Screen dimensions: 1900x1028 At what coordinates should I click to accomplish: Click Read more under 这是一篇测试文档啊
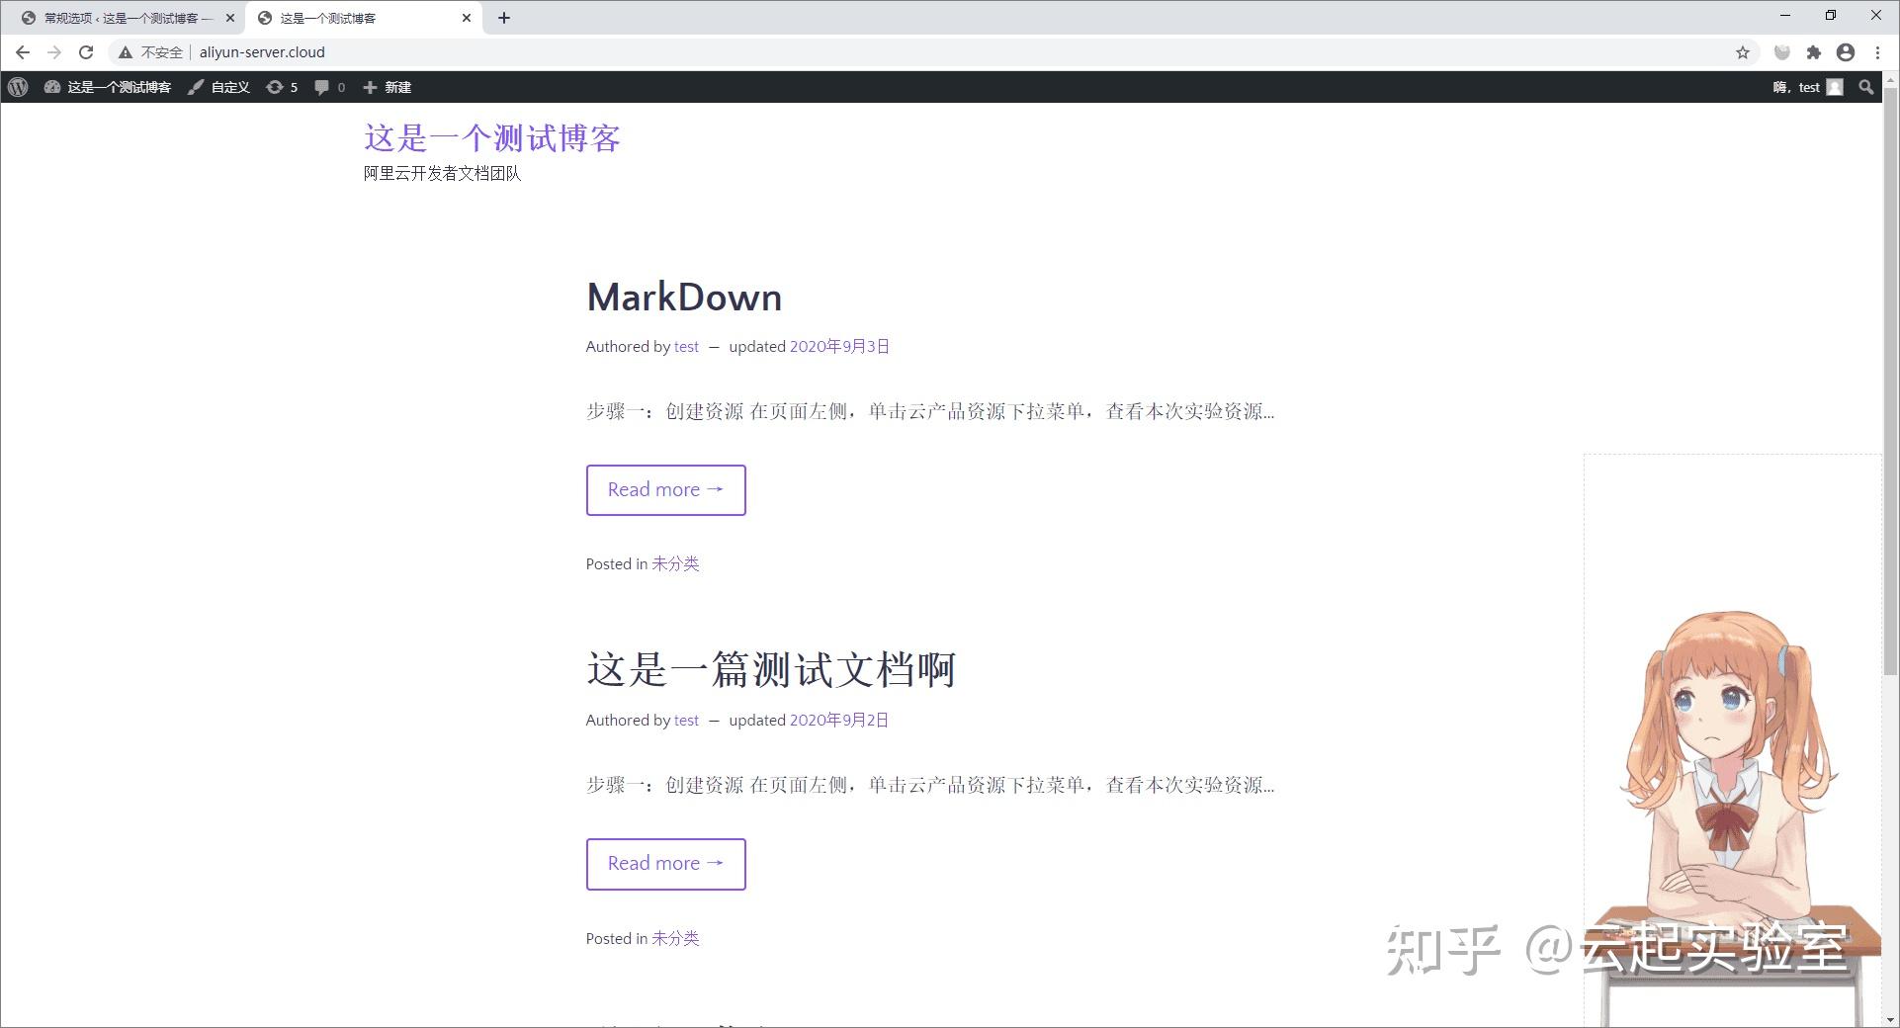666,864
